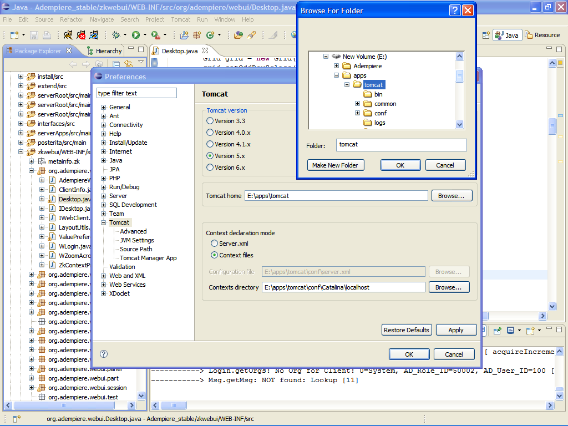Click the Debug bug icon in toolbar
This screenshot has width=568, height=426.
pyautogui.click(x=116, y=35)
